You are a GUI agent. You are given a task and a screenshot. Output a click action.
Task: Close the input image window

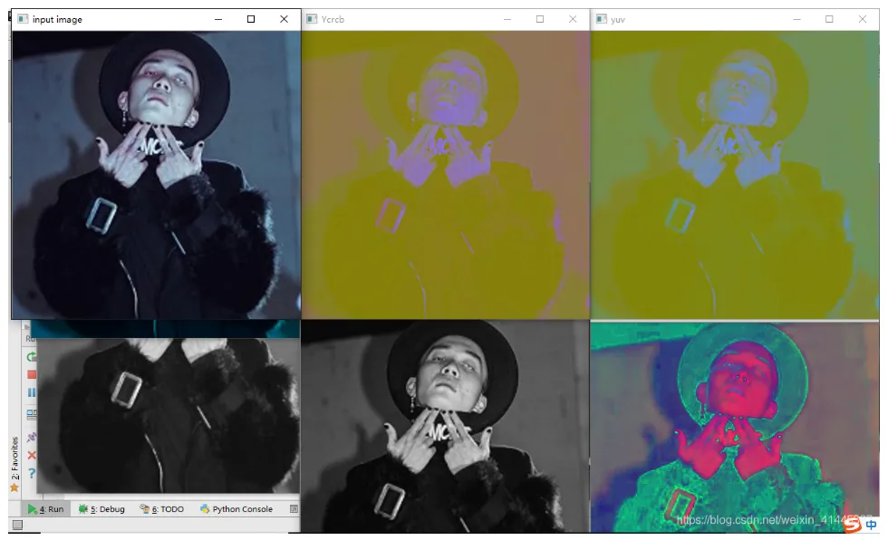[284, 19]
